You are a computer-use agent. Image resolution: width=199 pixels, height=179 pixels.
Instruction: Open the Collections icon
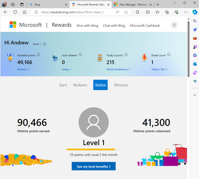click(x=167, y=12)
